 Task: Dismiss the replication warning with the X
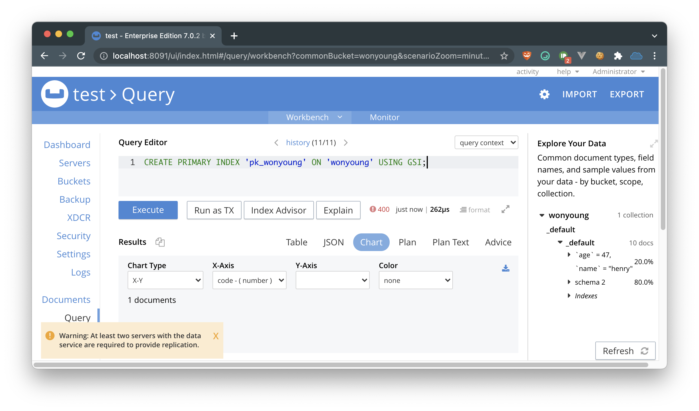[216, 336]
